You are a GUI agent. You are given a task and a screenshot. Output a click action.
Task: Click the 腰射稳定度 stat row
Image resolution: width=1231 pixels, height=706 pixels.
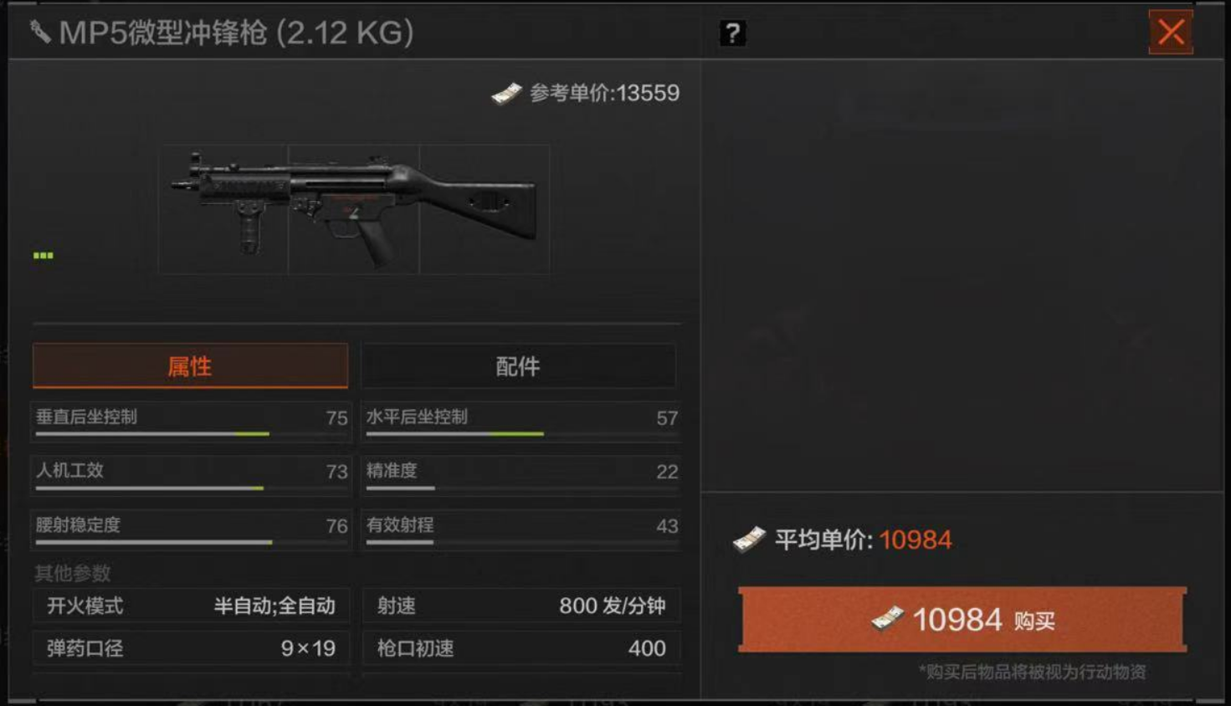pos(190,529)
